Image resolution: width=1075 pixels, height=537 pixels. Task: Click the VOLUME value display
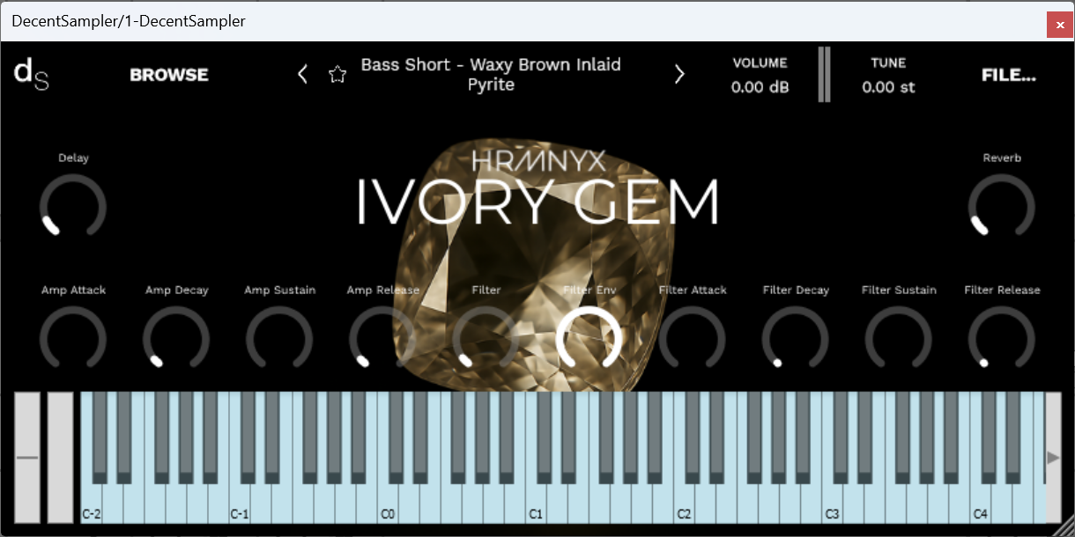click(759, 87)
